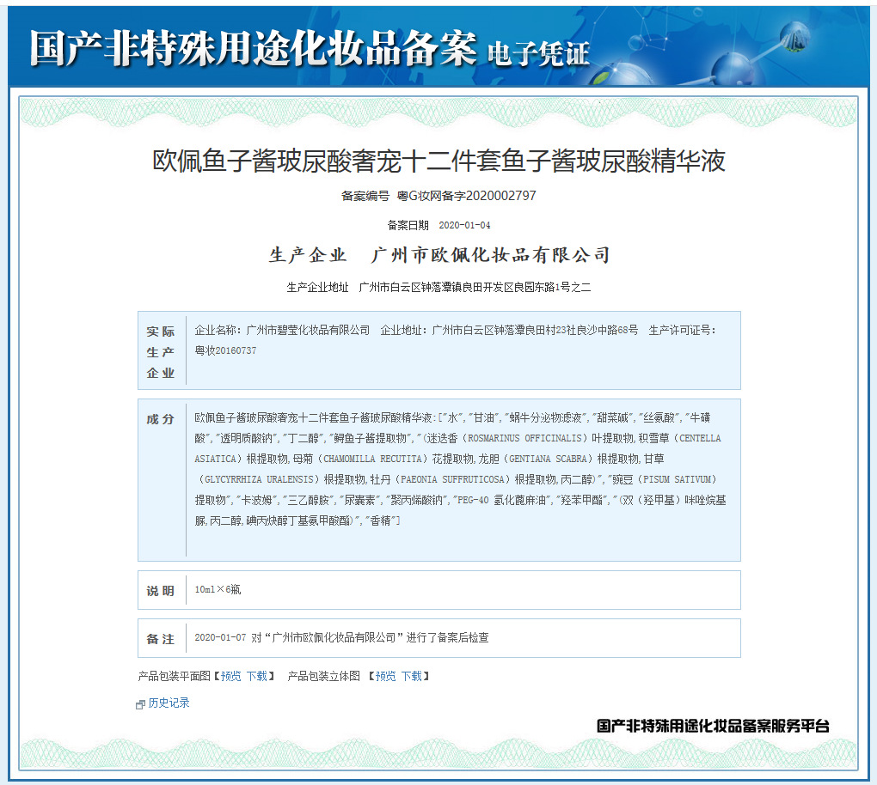877x785 pixels.
Task: Click the 备案编号 label
Action: [x=365, y=196]
